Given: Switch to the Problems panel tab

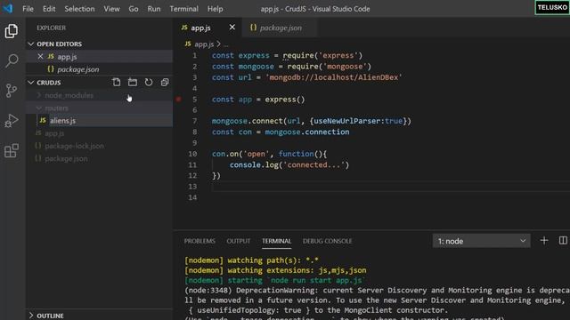Looking at the screenshot, I should [199, 241].
